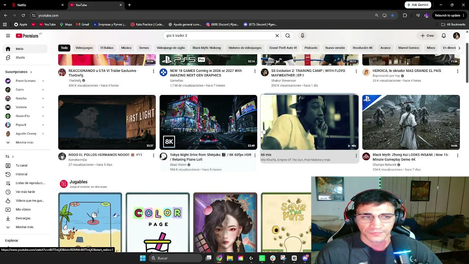Open options menu for the Mi mix card
This screenshot has width=469, height=264.
pos(356,155)
